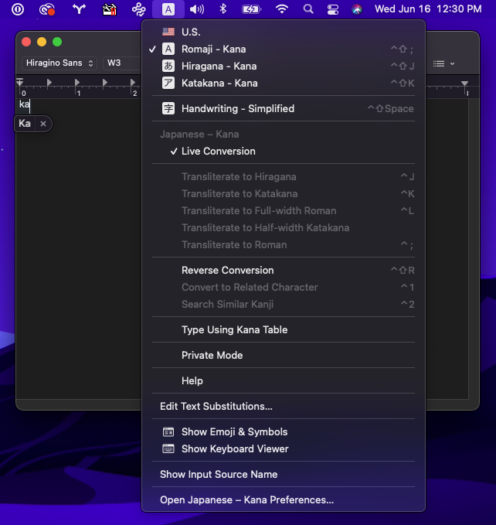Open the battery status icon

coord(251,9)
